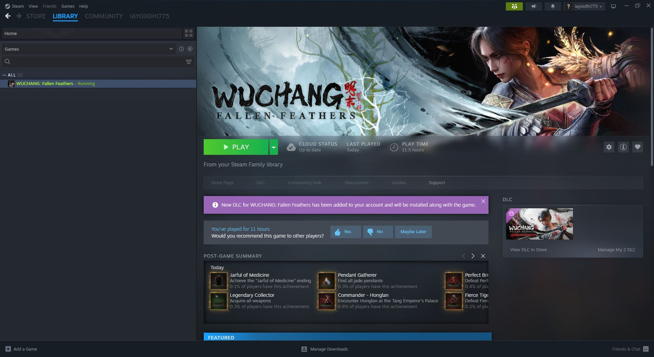Collapse the ALL games category
Image resolution: width=654 pixels, height=357 pixels.
click(5, 75)
